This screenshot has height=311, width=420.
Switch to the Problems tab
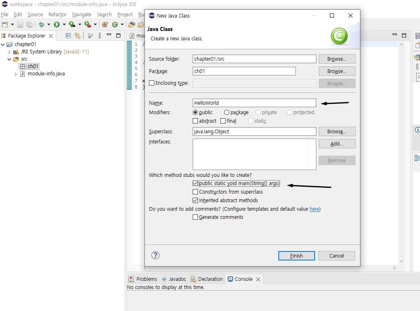point(143,279)
